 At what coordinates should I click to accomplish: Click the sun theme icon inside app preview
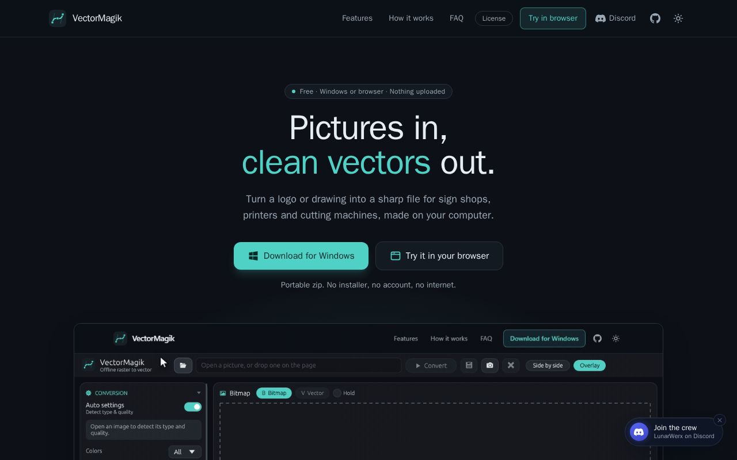click(616, 339)
